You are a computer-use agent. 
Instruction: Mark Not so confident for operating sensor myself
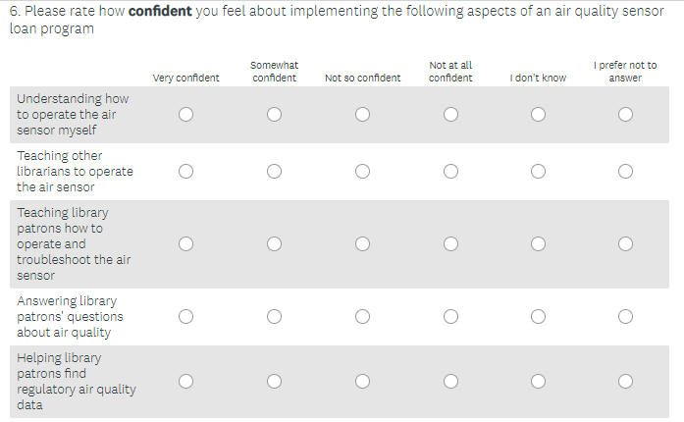362,115
